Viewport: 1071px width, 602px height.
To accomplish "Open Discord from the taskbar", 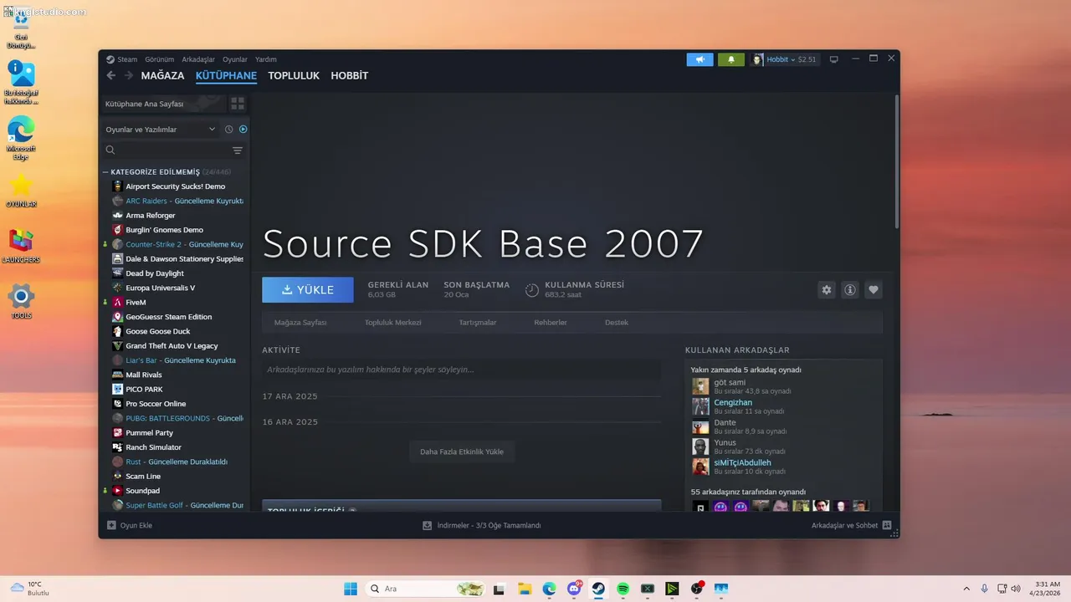I will point(574,589).
